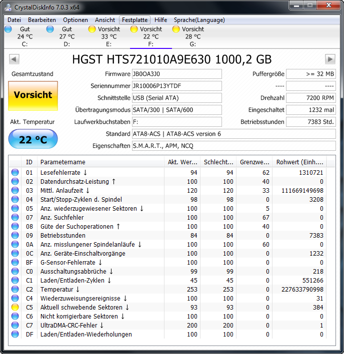Select raw value 227633790998 of Temperatur
This screenshot has width=344, height=354.
click(302, 290)
